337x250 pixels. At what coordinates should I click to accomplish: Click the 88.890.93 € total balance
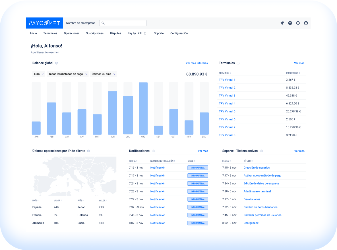197,74
